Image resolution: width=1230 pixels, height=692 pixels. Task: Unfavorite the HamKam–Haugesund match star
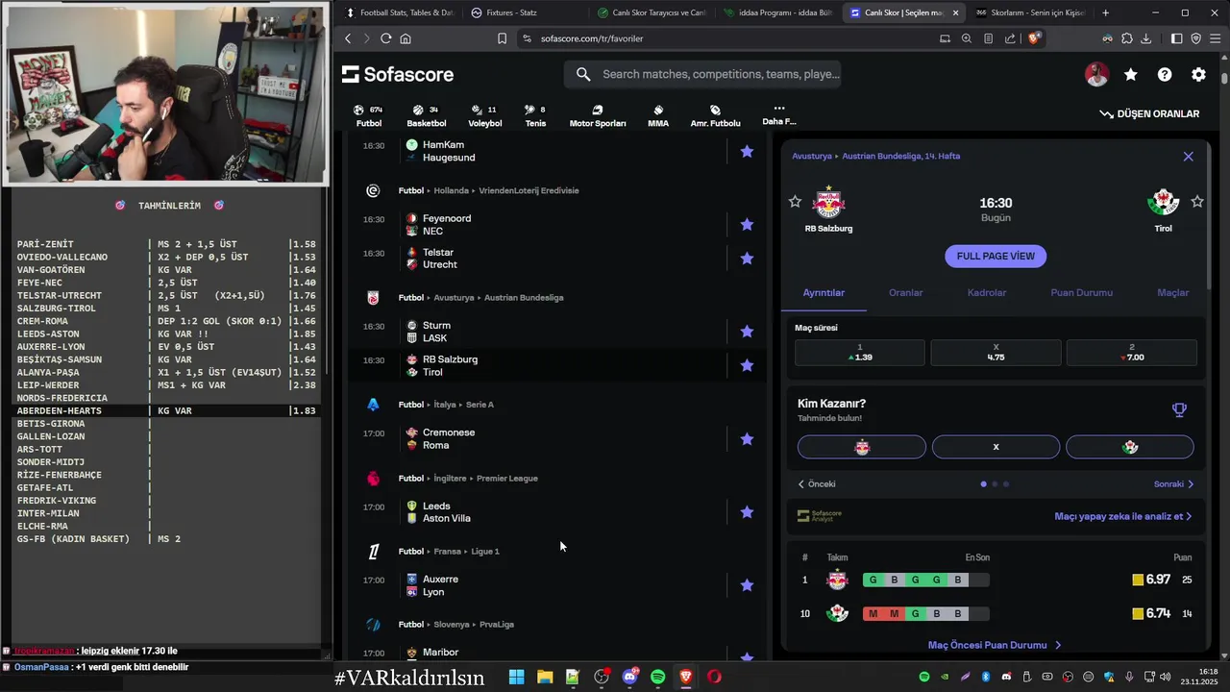tap(747, 151)
